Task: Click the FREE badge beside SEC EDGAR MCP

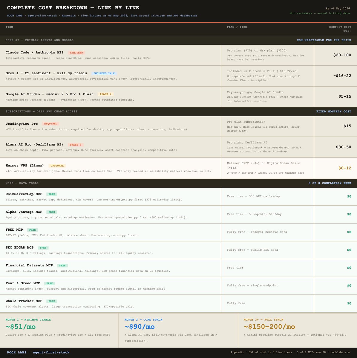Action: click(43, 248)
